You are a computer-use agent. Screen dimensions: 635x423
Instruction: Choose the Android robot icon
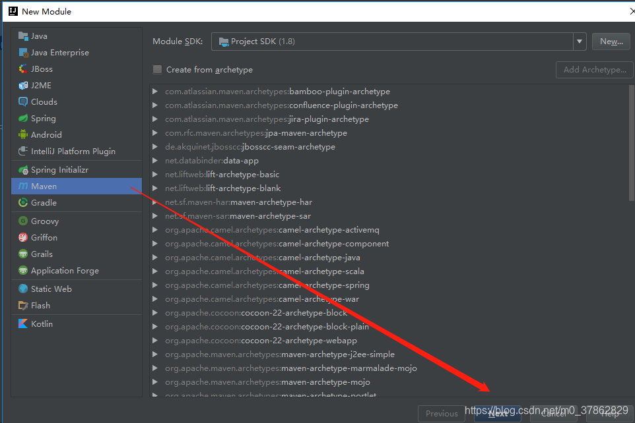(x=23, y=134)
